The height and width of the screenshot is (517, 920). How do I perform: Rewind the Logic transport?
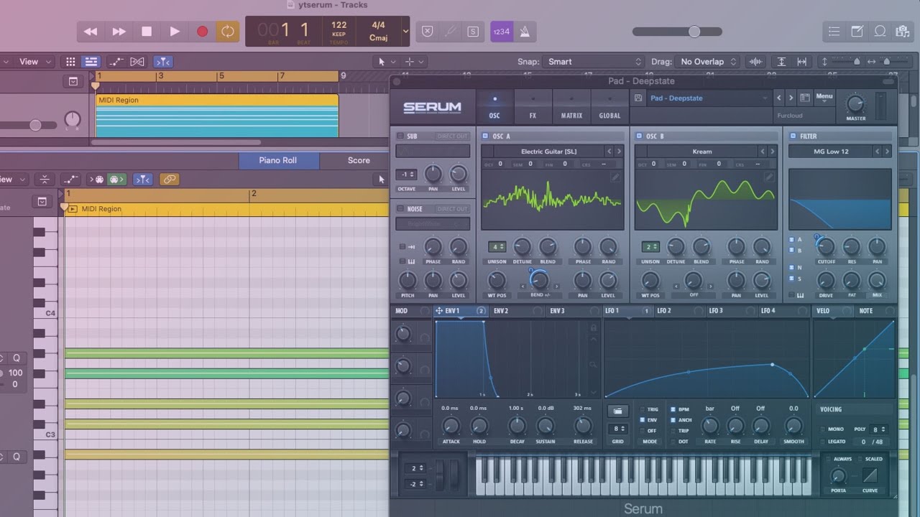[91, 32]
